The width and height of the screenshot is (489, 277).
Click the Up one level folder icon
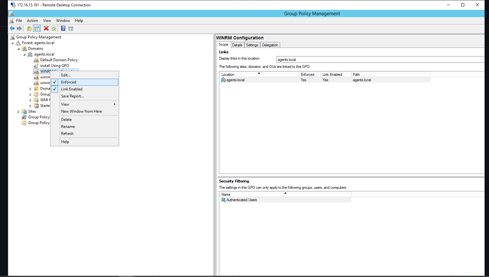[29, 29]
